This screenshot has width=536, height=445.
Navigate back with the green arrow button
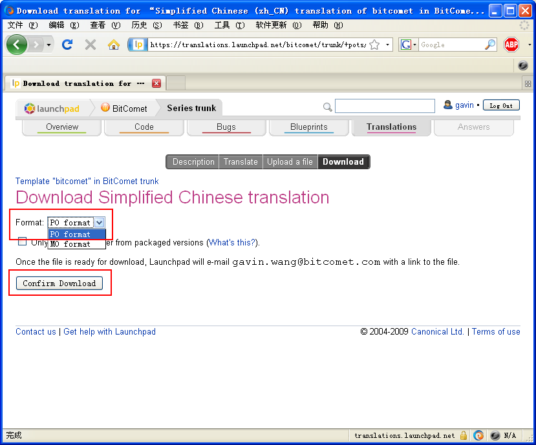[16, 45]
